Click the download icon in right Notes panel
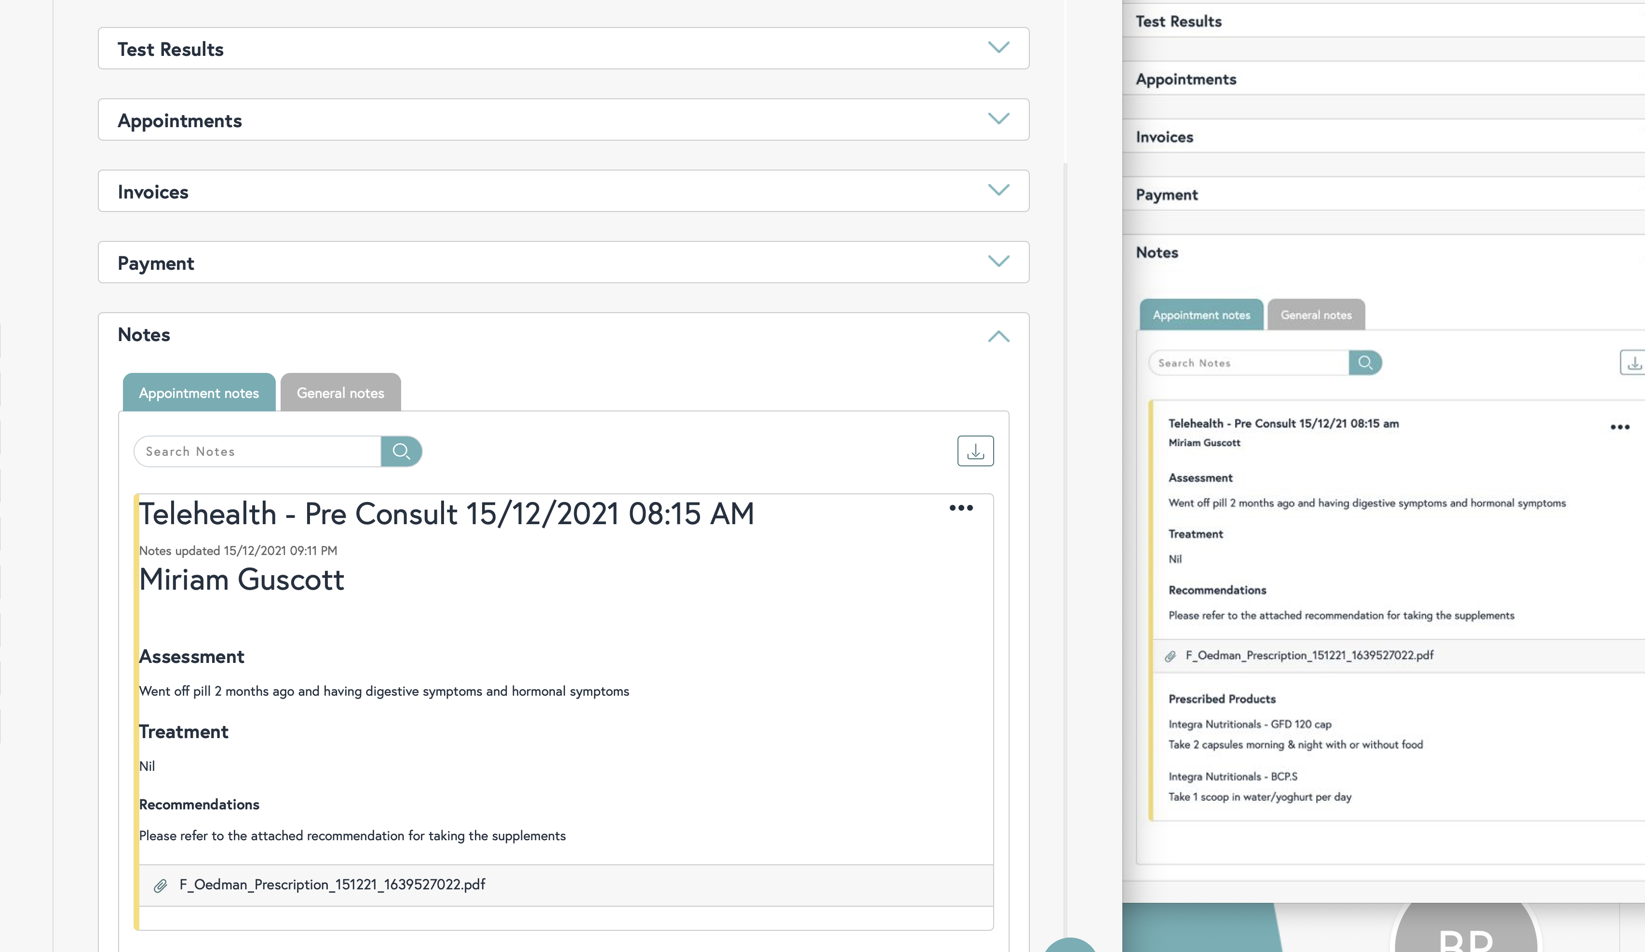This screenshot has height=952, width=1645. (1633, 363)
